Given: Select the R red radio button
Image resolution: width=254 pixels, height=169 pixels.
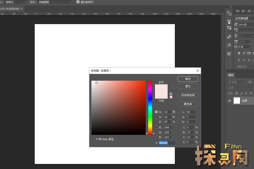Looking at the screenshot, I should pos(157,127).
